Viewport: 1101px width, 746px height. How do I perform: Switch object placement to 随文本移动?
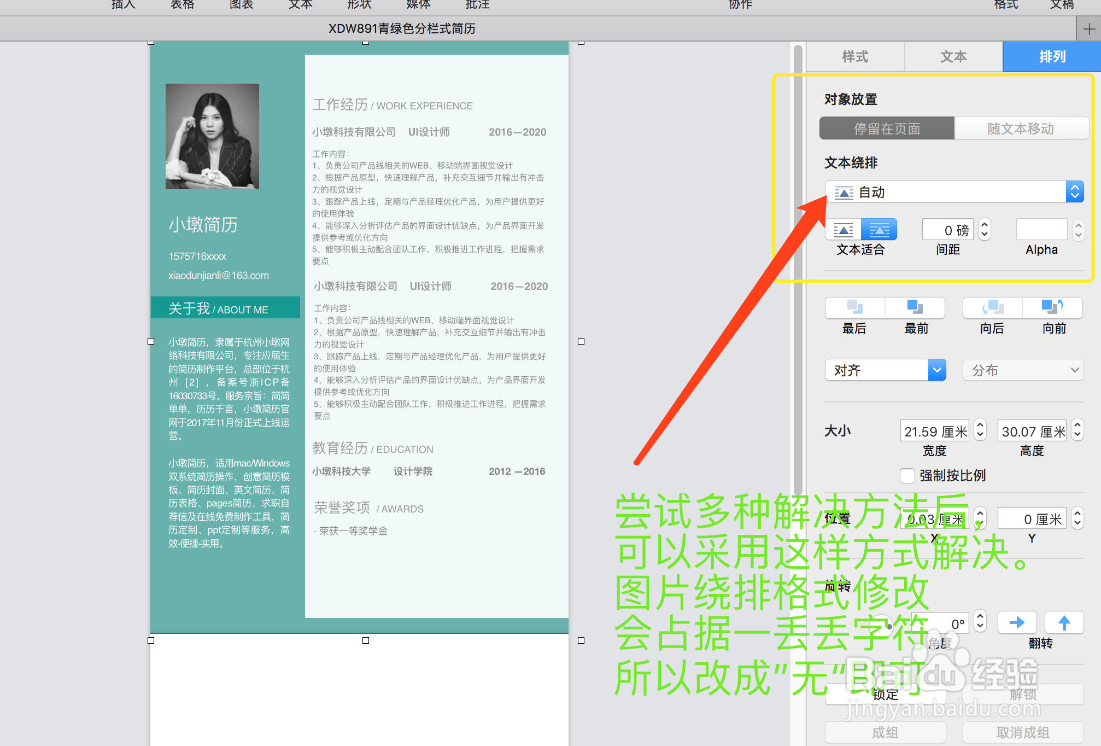1021,128
